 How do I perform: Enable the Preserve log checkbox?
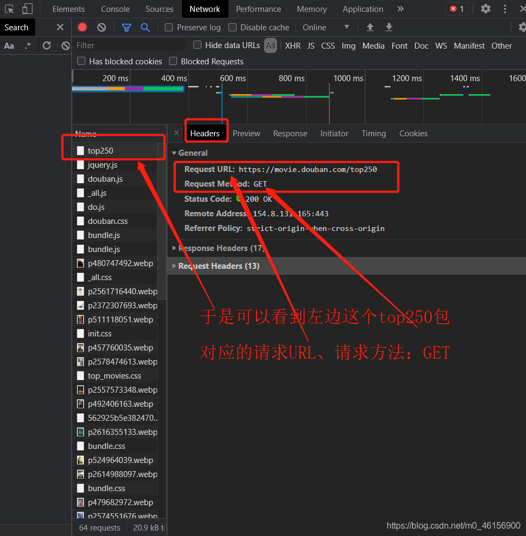[x=168, y=27]
